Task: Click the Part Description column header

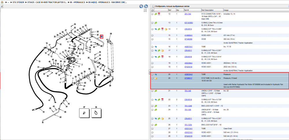Action: coord(212,10)
